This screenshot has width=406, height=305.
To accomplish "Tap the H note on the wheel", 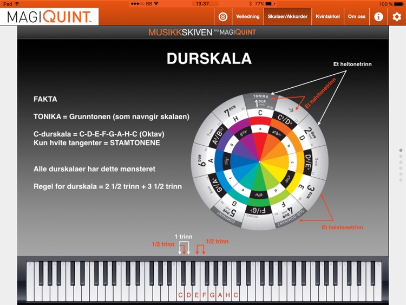I will [x=235, y=119].
